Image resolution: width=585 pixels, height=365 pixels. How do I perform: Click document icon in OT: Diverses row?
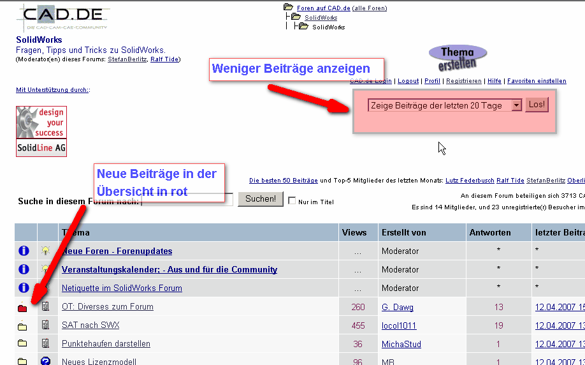pos(45,306)
